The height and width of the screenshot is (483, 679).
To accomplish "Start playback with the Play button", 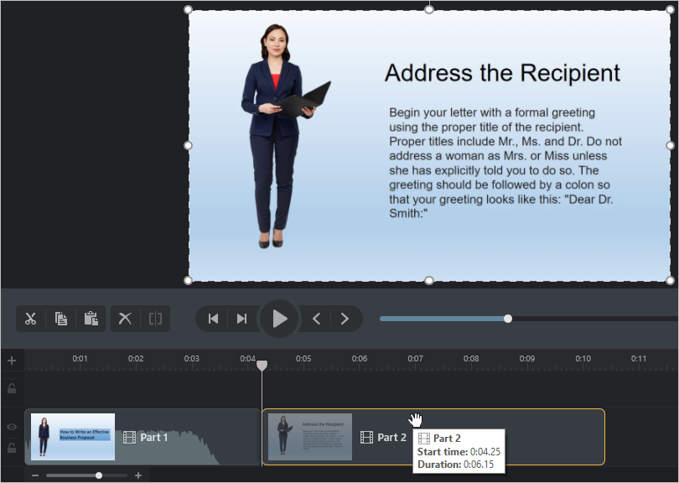I will click(x=279, y=319).
